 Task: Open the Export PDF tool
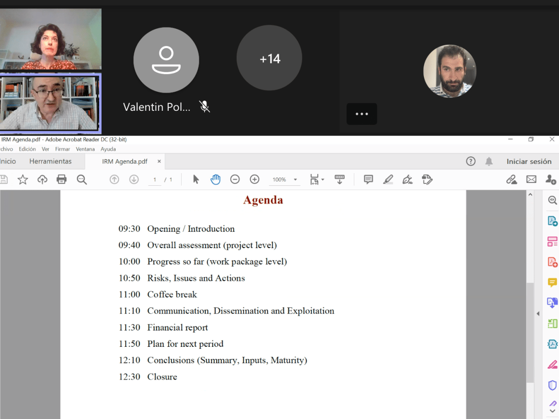(x=552, y=221)
